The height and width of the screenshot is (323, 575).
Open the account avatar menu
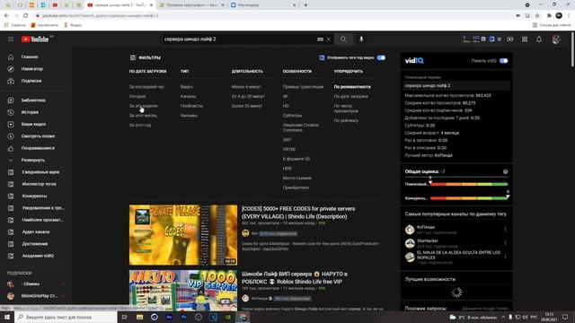tap(556, 39)
